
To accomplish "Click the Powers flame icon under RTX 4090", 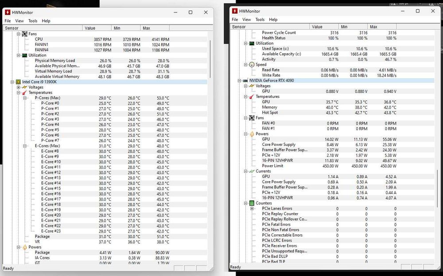I will (252, 134).
